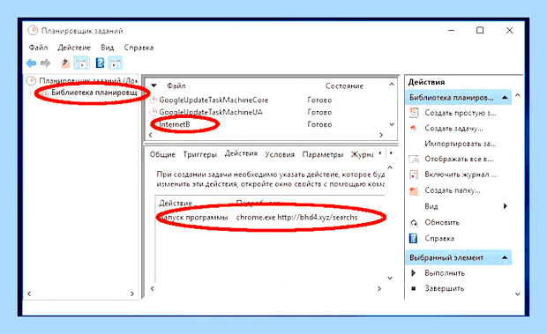Image resolution: width=547 pixels, height=334 pixels.
Task: Open the Вид submenu arrow in actions
Action: 505,206
